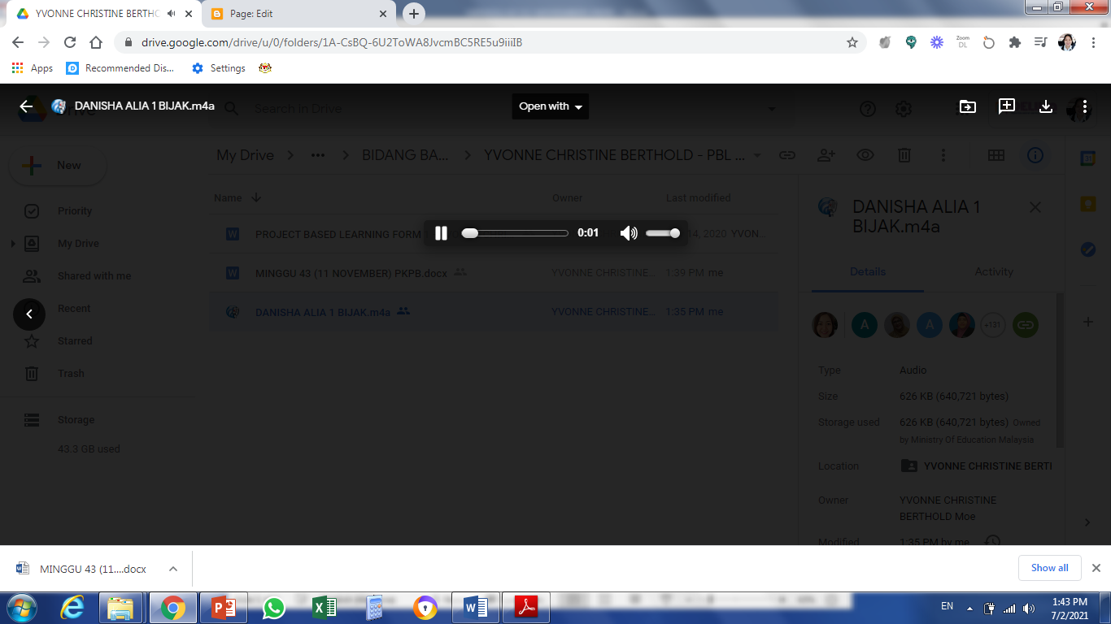
Task: Click the add to My Drive icon
Action: tap(967, 106)
